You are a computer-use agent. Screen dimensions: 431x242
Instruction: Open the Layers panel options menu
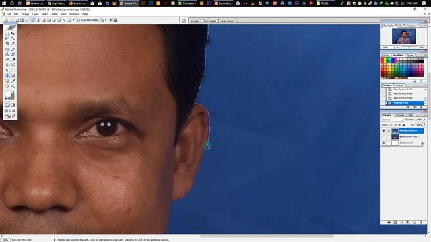pyautogui.click(x=426, y=115)
